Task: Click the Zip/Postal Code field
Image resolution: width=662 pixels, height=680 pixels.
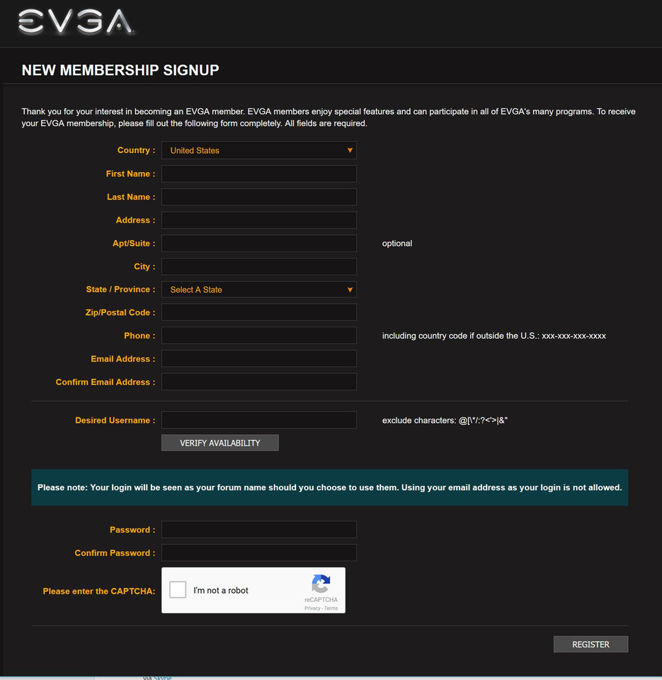Action: (258, 312)
